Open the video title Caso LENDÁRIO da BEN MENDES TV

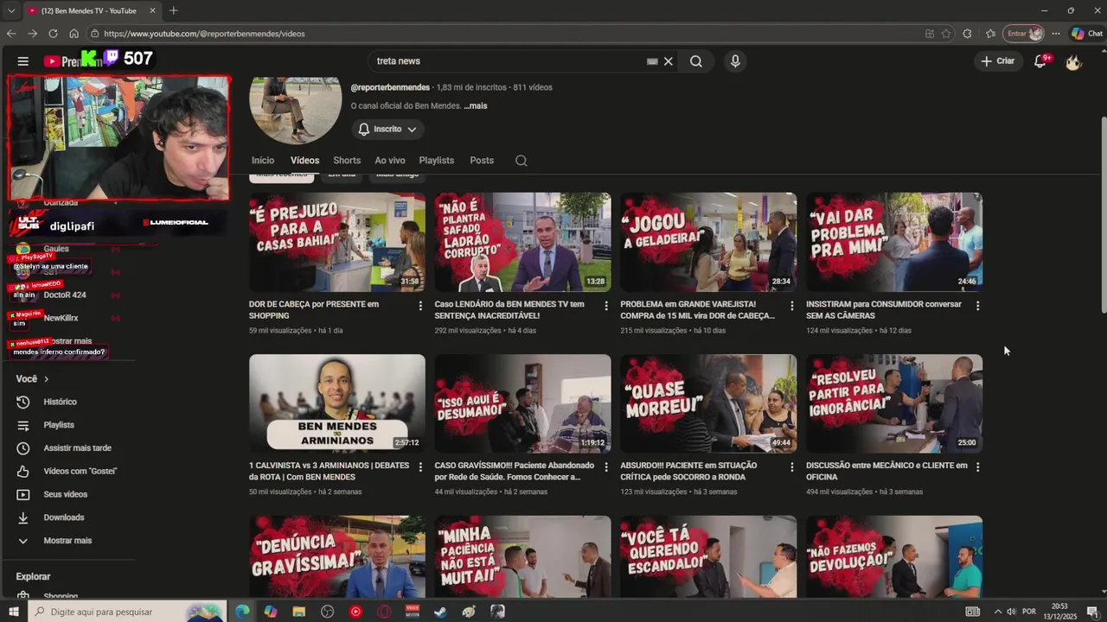click(x=509, y=310)
